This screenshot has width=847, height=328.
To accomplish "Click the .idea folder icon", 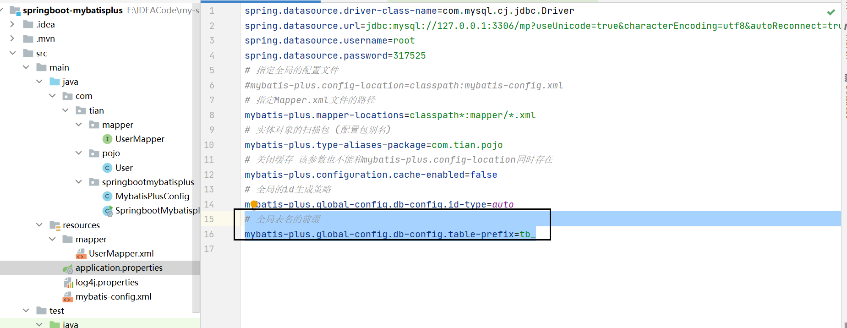I will tap(28, 24).
